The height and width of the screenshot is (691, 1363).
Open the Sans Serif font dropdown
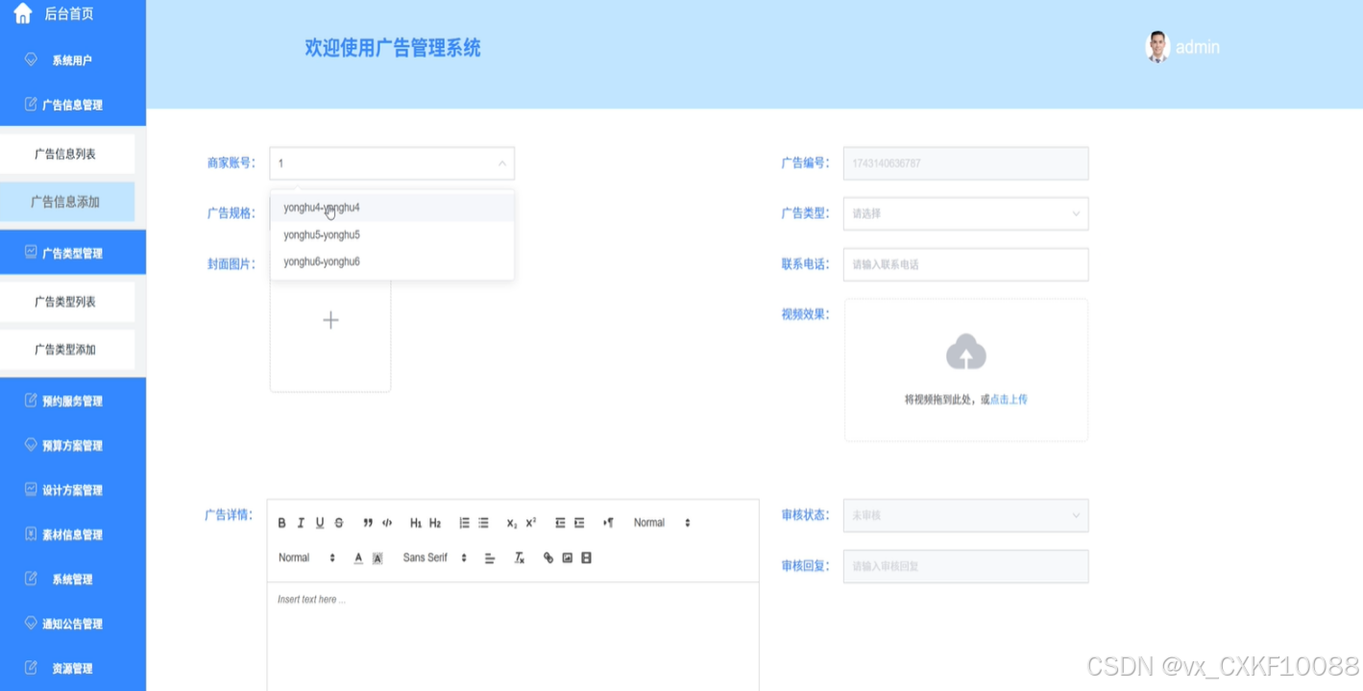pos(434,557)
